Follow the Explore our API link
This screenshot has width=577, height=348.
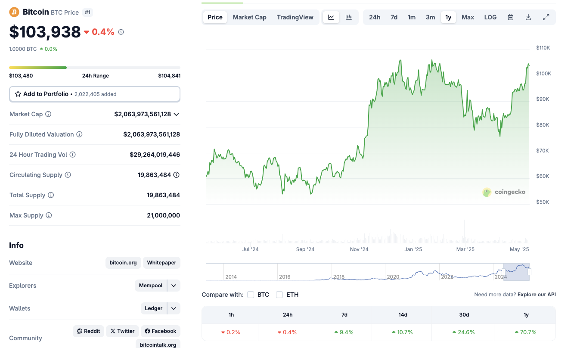[x=537, y=295]
